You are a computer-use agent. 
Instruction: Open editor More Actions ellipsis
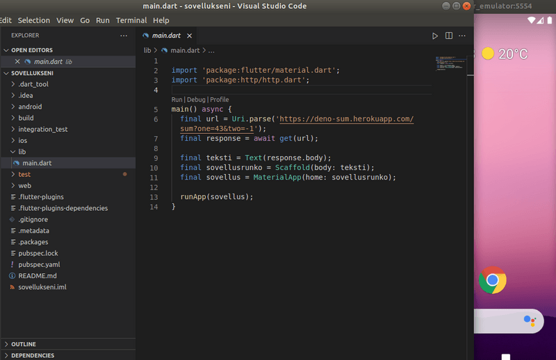(463, 35)
